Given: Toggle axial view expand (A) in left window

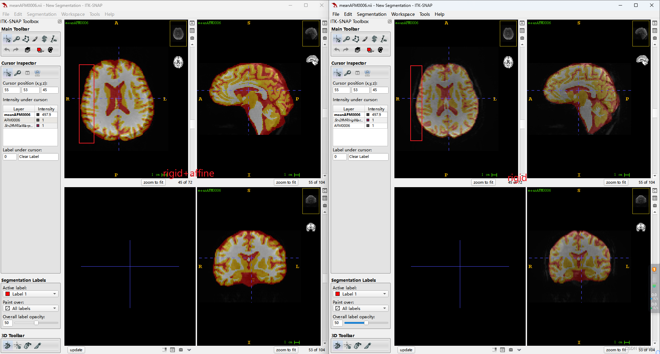Looking at the screenshot, I should 192,23.
